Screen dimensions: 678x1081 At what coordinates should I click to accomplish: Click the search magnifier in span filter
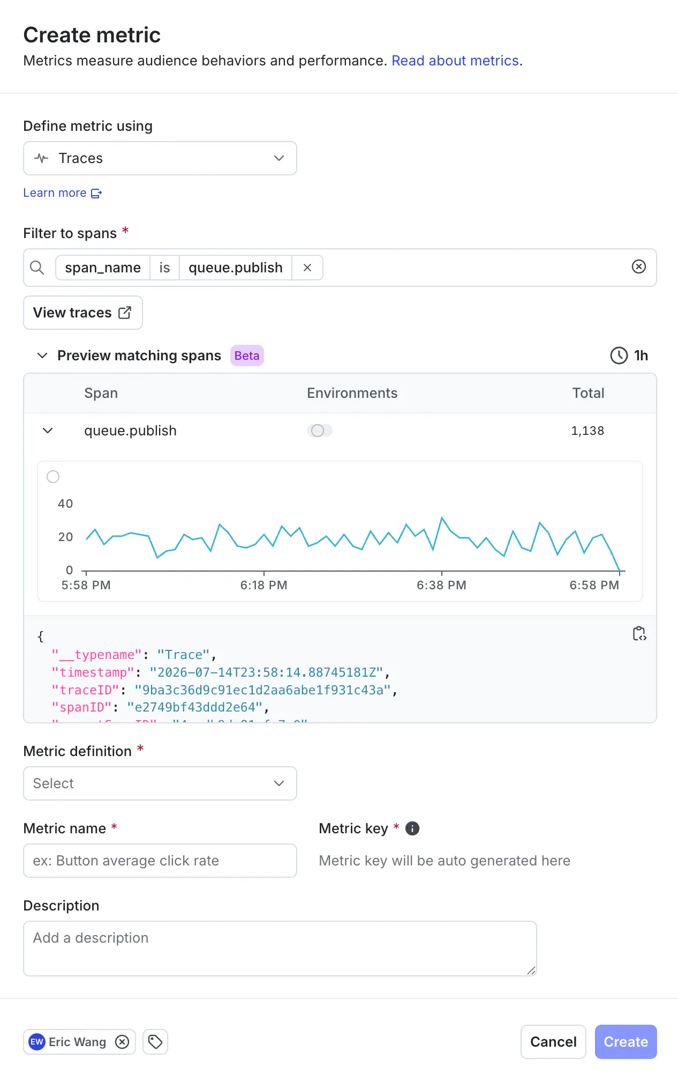point(37,267)
